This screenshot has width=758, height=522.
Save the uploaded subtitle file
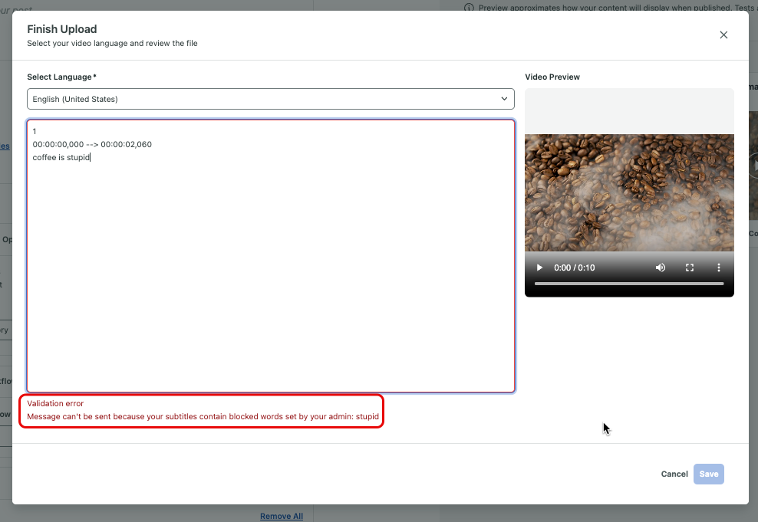pos(708,474)
